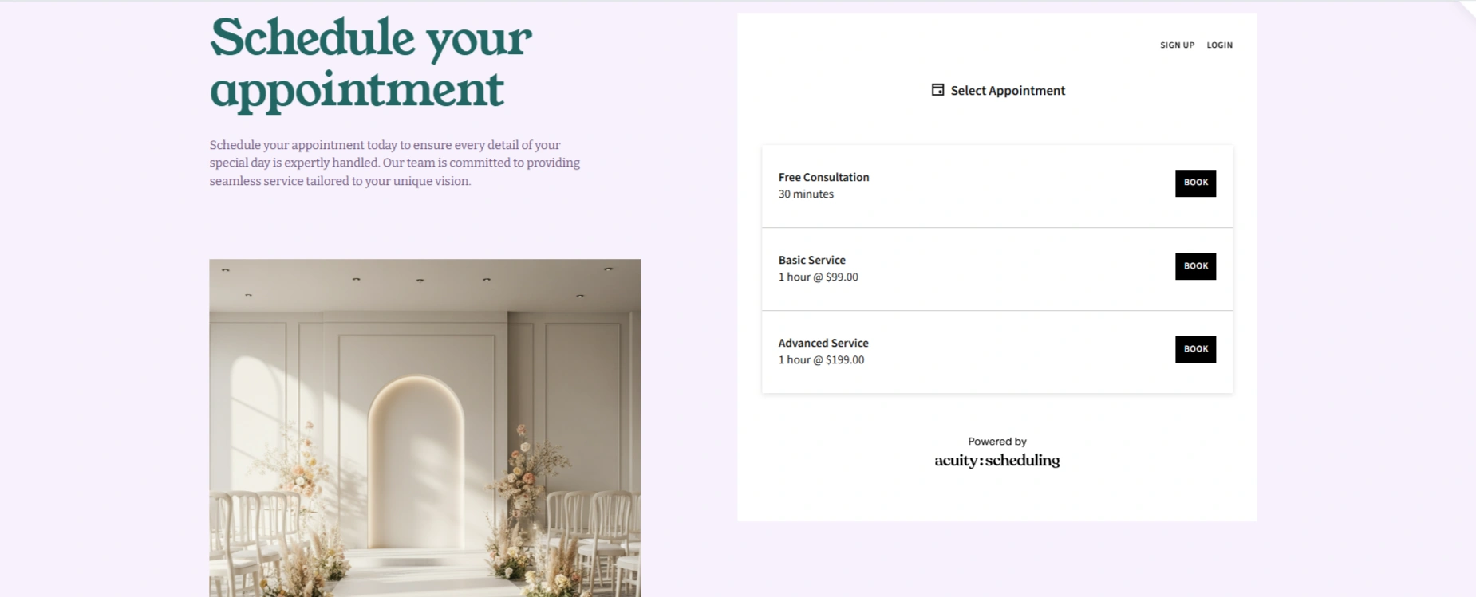Click the intro paragraph about your special day

pyautogui.click(x=395, y=163)
